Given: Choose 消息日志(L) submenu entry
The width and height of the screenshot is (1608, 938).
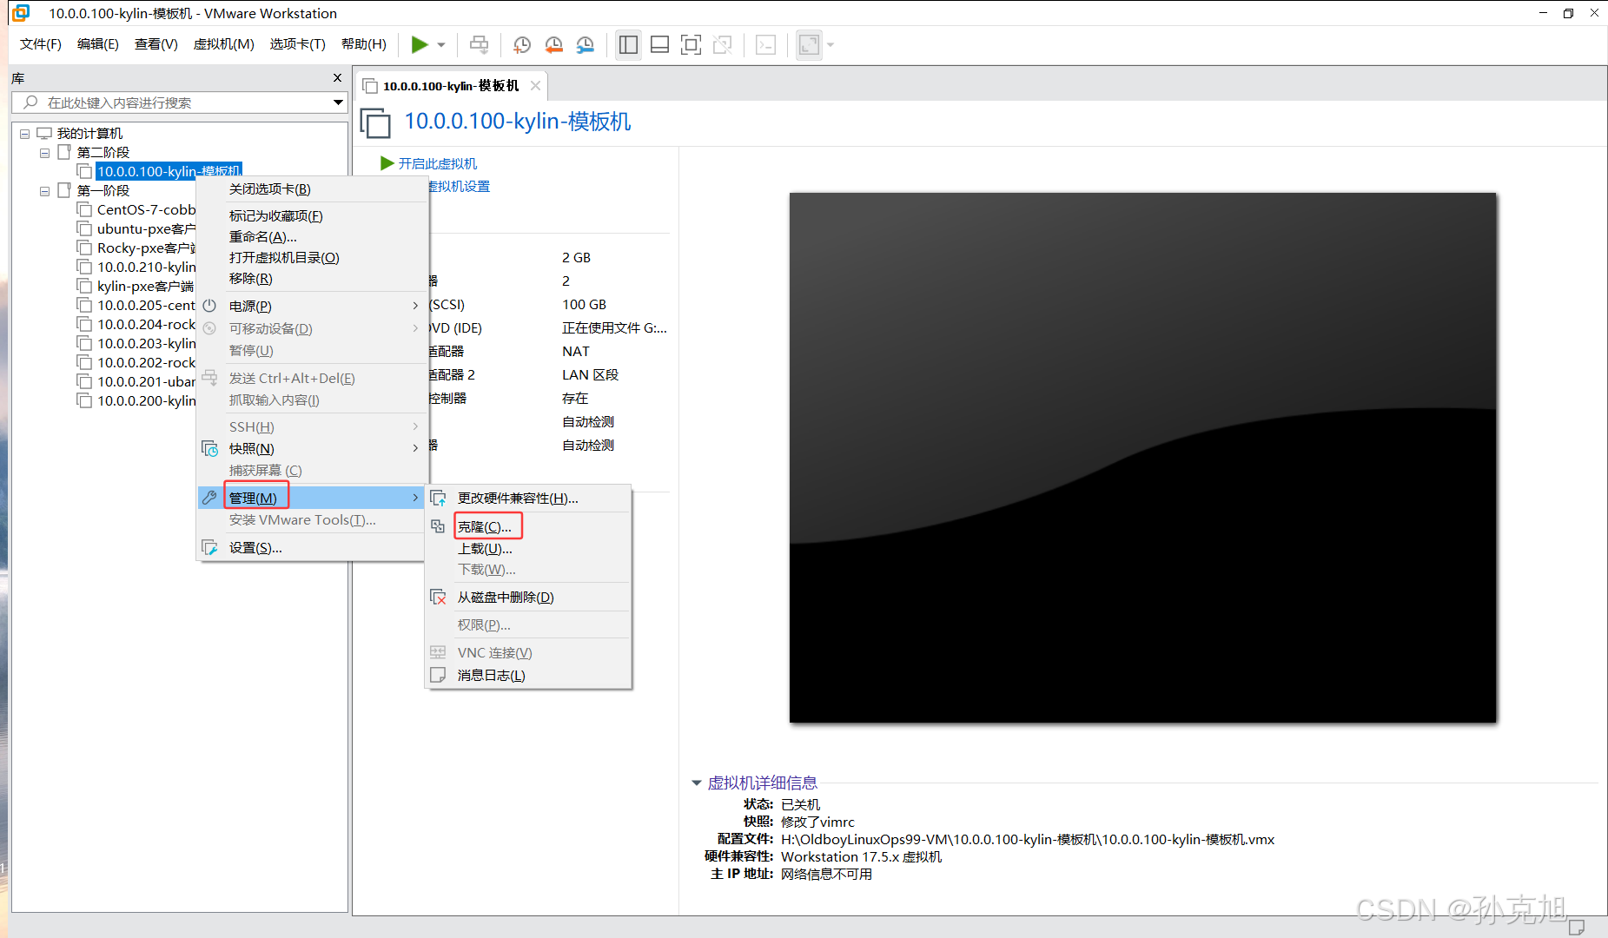Looking at the screenshot, I should coord(491,675).
